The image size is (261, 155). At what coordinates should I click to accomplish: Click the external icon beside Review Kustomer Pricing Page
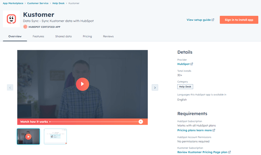click(x=229, y=152)
